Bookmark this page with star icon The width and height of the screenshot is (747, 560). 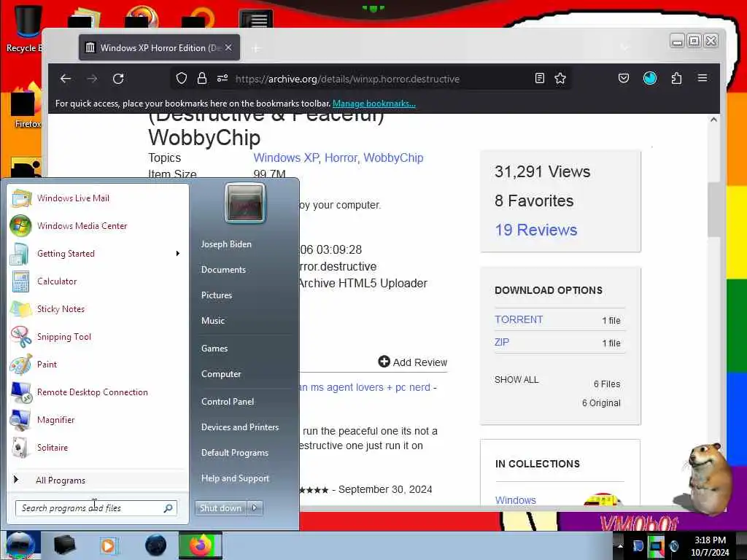560,78
